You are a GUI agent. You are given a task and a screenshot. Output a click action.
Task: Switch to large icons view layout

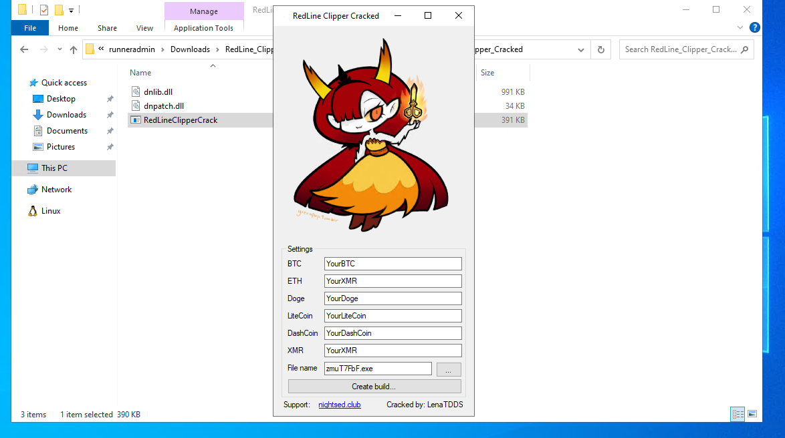coord(752,415)
